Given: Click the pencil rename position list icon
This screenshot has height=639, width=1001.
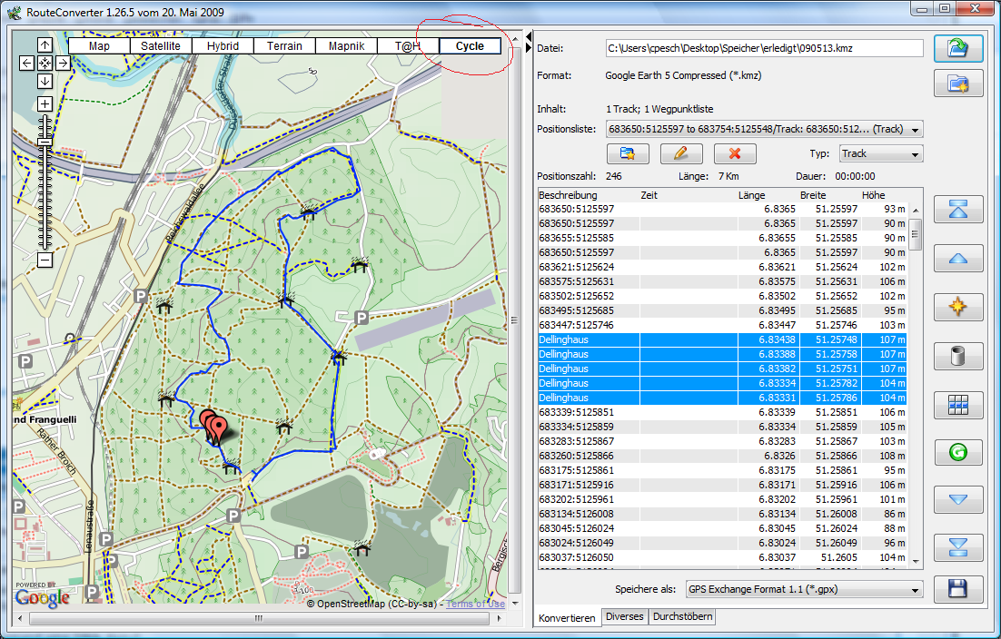Looking at the screenshot, I should pos(681,153).
